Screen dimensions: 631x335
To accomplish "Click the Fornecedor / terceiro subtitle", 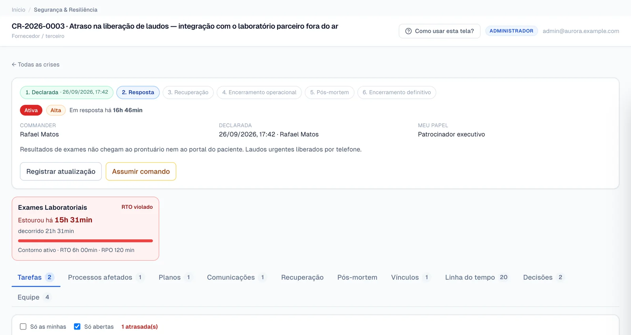I will pyautogui.click(x=38, y=36).
